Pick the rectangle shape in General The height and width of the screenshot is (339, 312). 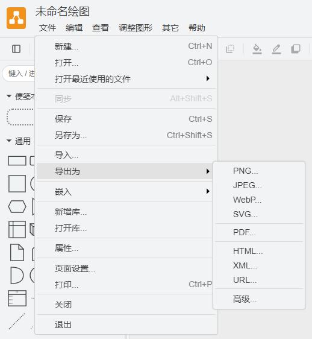click(x=17, y=161)
